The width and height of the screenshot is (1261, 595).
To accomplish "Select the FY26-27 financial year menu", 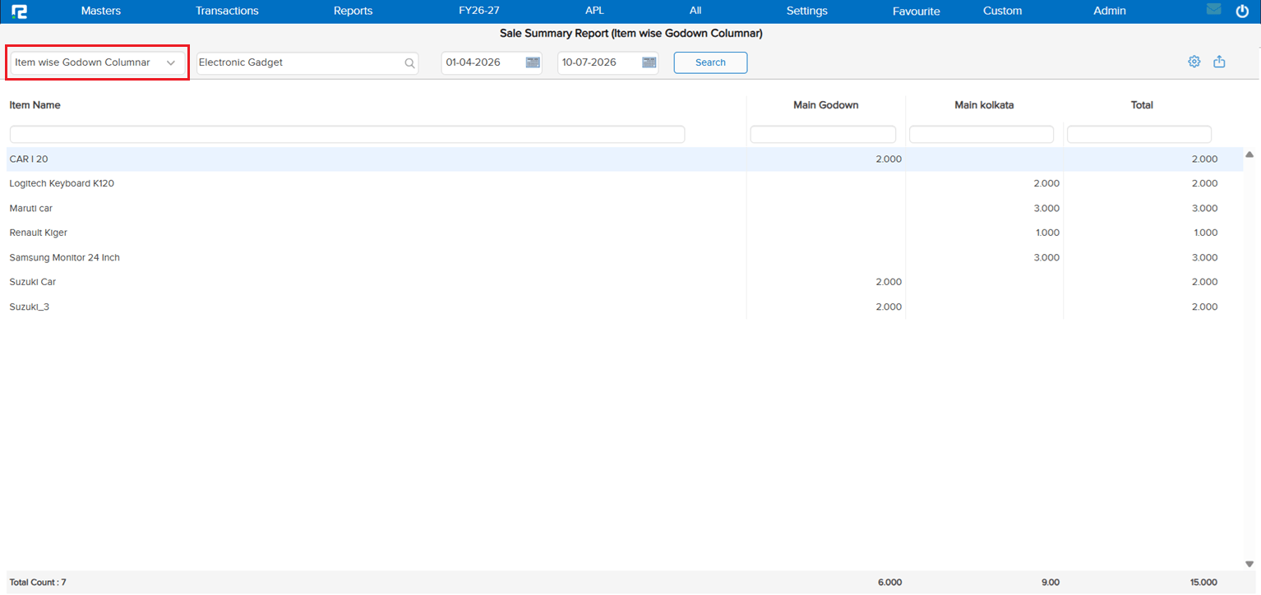I will coord(479,11).
